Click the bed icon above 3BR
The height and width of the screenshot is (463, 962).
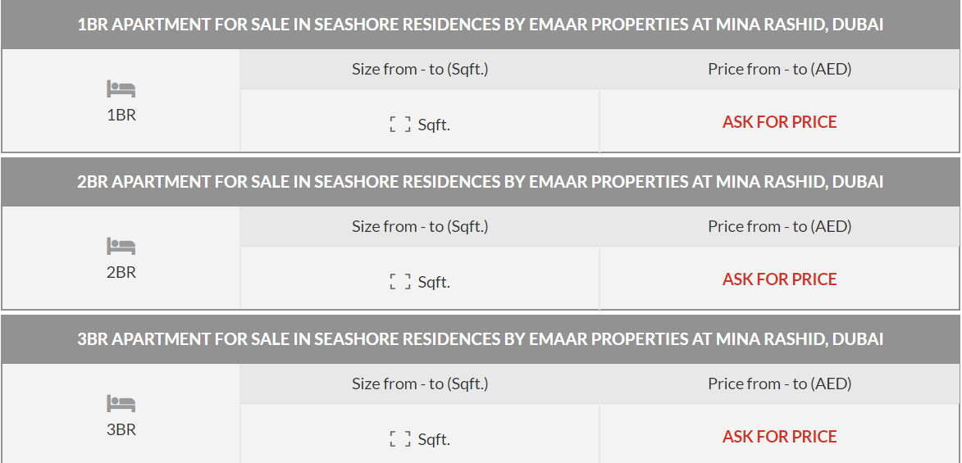pyautogui.click(x=121, y=403)
